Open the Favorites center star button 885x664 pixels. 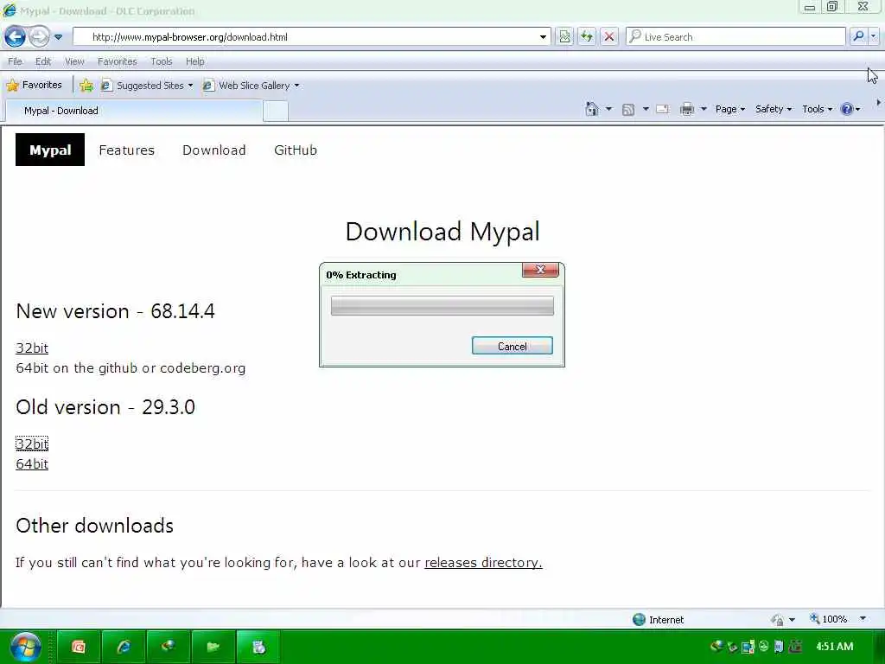pos(35,86)
